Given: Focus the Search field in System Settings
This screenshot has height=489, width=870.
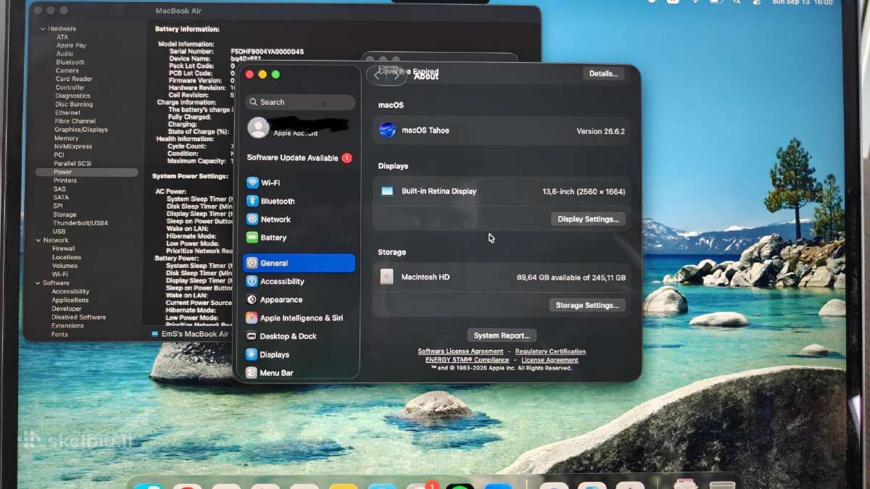Looking at the screenshot, I should 300,102.
